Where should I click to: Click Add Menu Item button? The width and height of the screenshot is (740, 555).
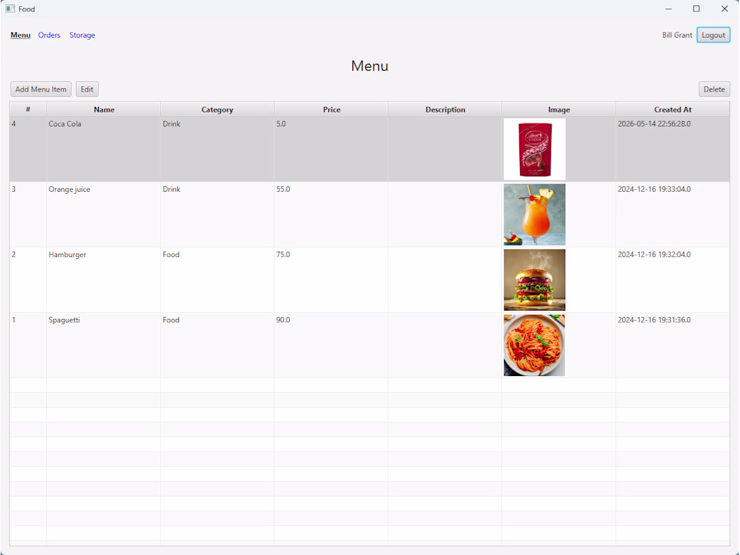(40, 89)
